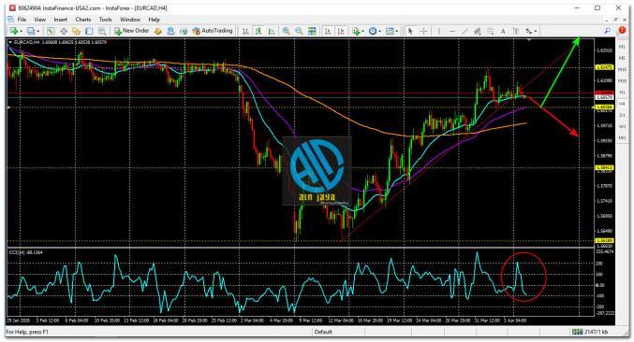Switch to candlestick chart mode

[x=258, y=31]
